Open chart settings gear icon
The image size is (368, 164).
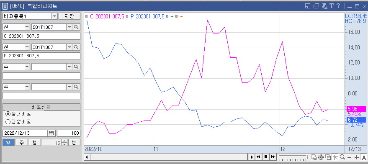click(321, 157)
